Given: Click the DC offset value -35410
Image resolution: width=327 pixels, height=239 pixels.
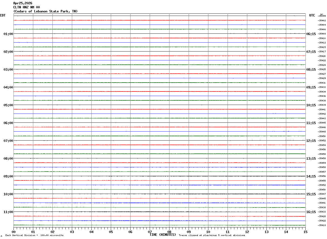Looking at the screenshot, I should (x=322, y=38).
